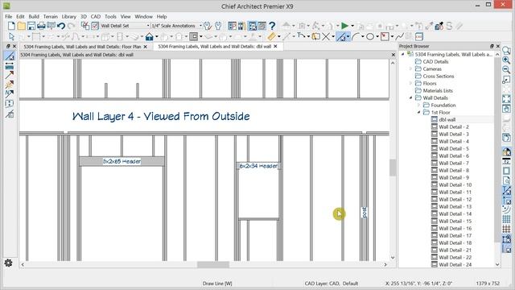Undo the last action
Screen dimensions: 515x290
(61, 26)
